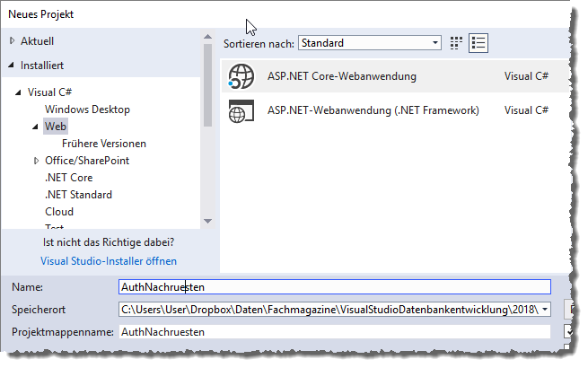Toggle the checkbox beside Projektmappenname
This screenshot has height=368, width=588.
(x=568, y=331)
